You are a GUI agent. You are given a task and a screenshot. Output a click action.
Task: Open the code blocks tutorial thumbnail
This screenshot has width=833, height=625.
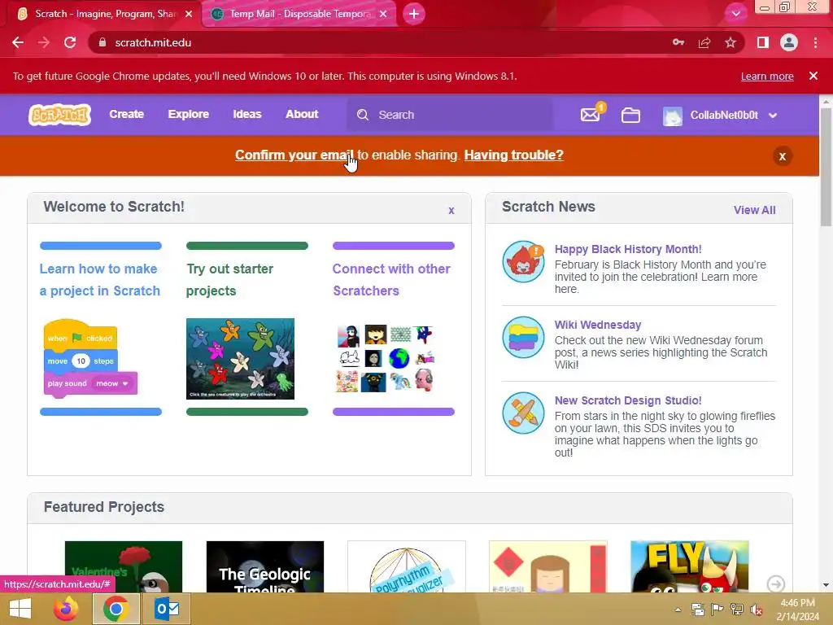coord(90,357)
